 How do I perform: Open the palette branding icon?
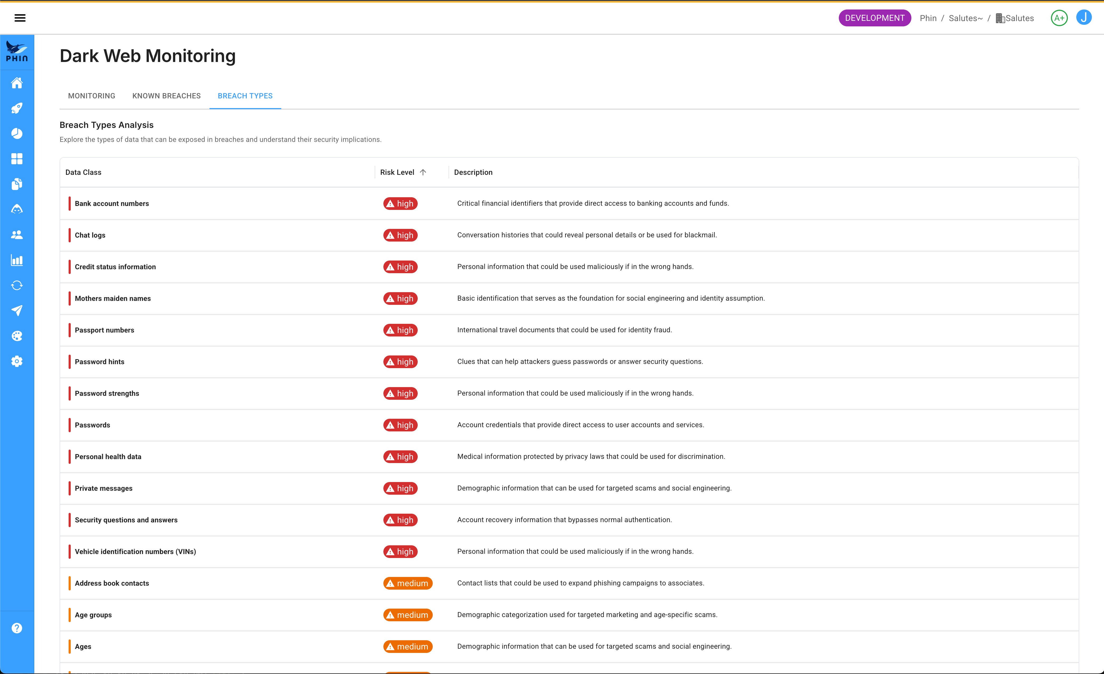point(17,336)
